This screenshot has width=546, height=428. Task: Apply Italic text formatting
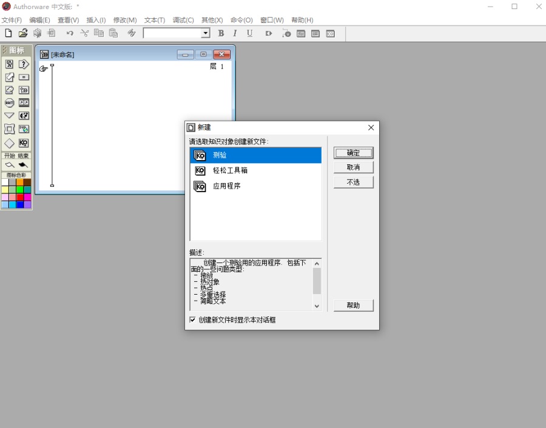pyautogui.click(x=235, y=33)
